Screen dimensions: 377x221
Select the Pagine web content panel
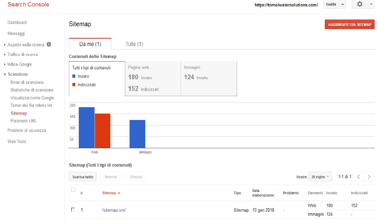point(153,78)
